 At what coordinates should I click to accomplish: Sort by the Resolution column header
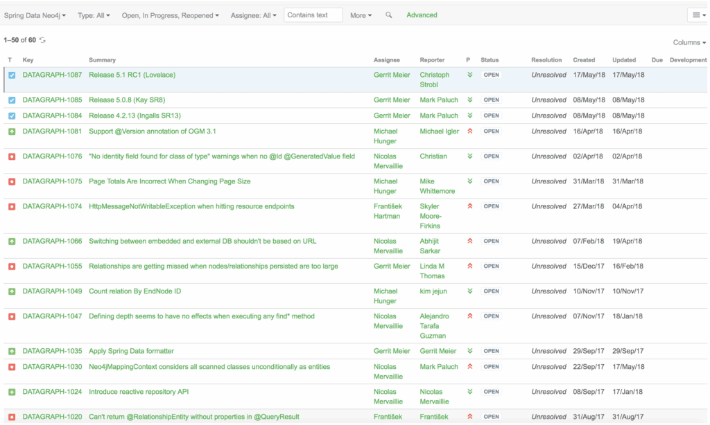(546, 60)
